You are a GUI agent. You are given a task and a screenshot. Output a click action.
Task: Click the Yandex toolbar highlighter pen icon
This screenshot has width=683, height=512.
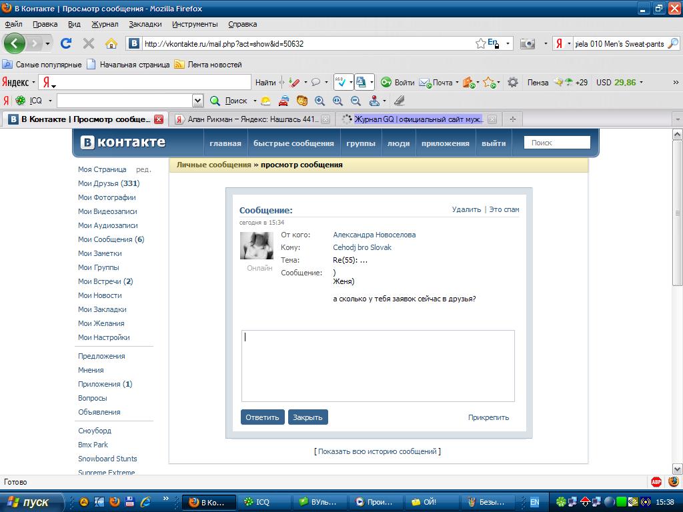coord(295,82)
